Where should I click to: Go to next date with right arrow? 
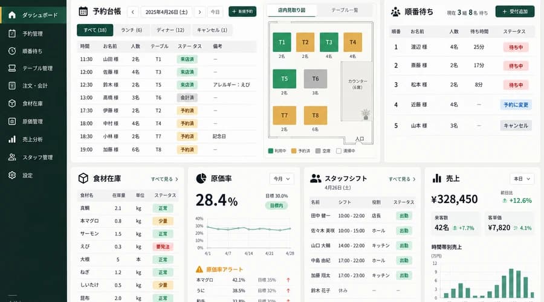tap(199, 12)
